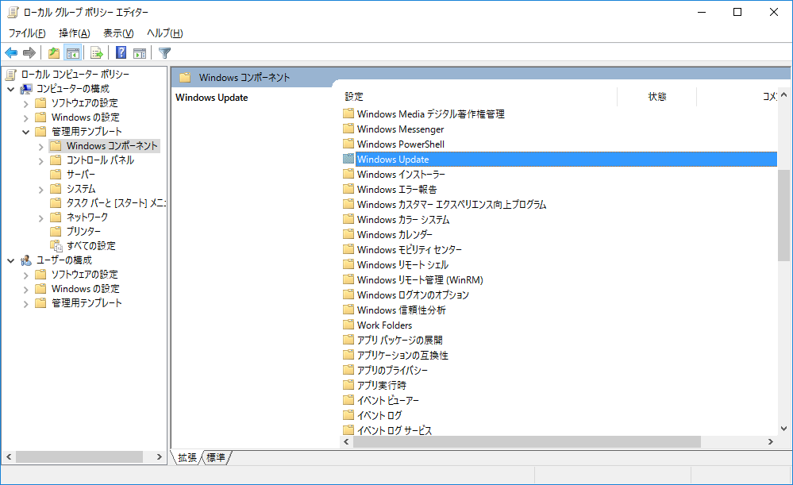The width and height of the screenshot is (793, 485).
Task: Select Windows コンポーネント in the tree
Action: pos(112,146)
